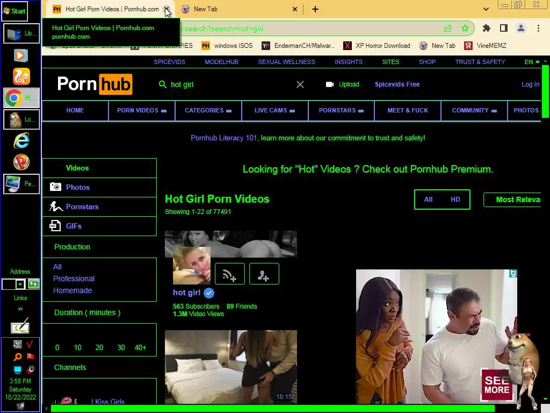
Task: Choose All under Production
Action: (x=57, y=267)
